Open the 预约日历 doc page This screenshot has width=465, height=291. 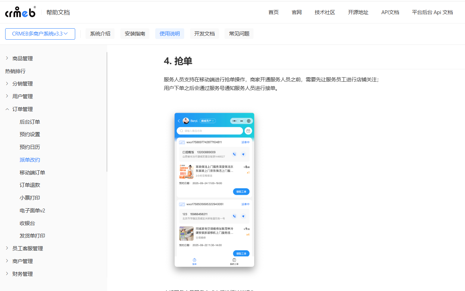click(30, 147)
